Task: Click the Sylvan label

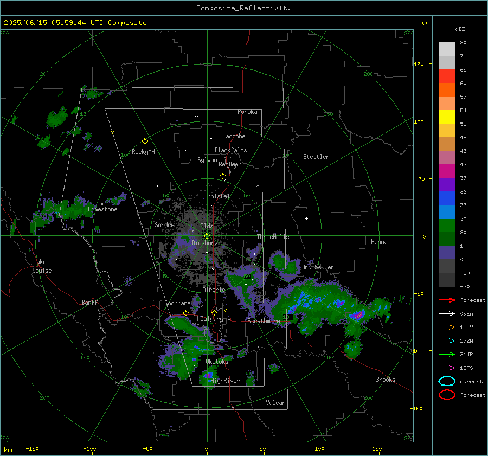Action: pos(207,159)
